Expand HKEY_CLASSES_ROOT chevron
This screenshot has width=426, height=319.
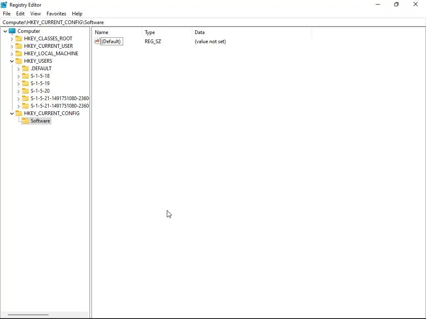(12, 39)
